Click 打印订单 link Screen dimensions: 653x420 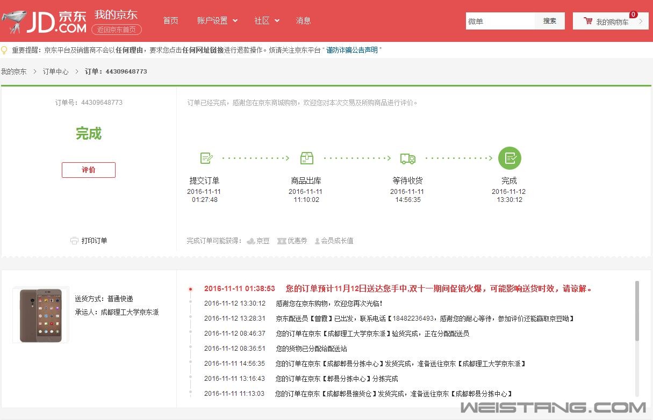(94, 241)
